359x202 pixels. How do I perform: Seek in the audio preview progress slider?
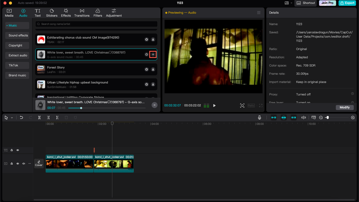(x=107, y=108)
